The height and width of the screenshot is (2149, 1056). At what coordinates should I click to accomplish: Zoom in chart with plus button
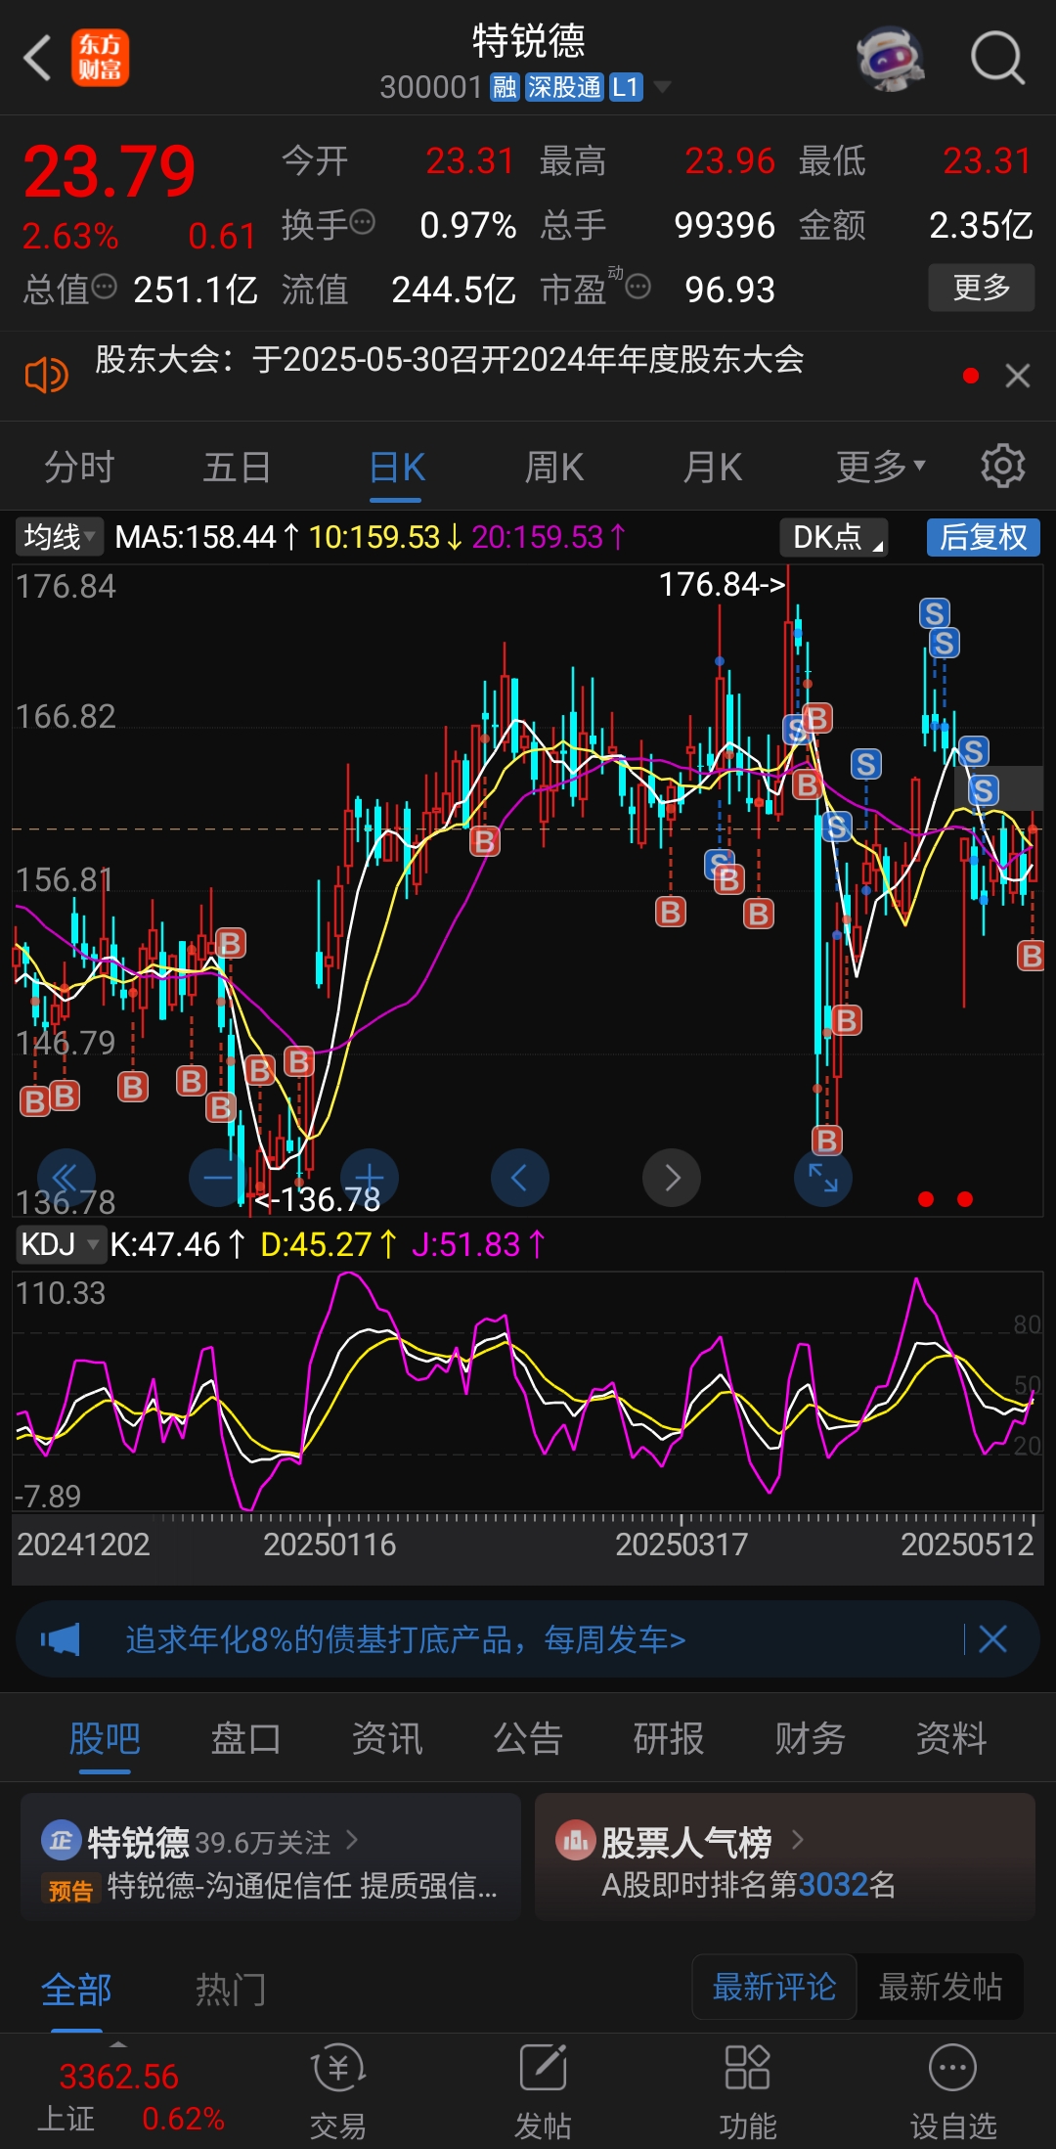[x=370, y=1177]
